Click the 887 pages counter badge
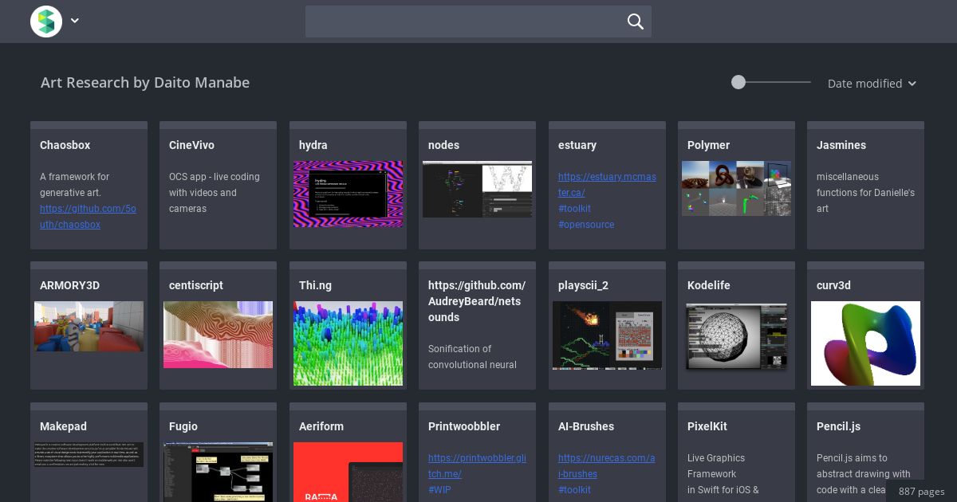 tap(921, 491)
